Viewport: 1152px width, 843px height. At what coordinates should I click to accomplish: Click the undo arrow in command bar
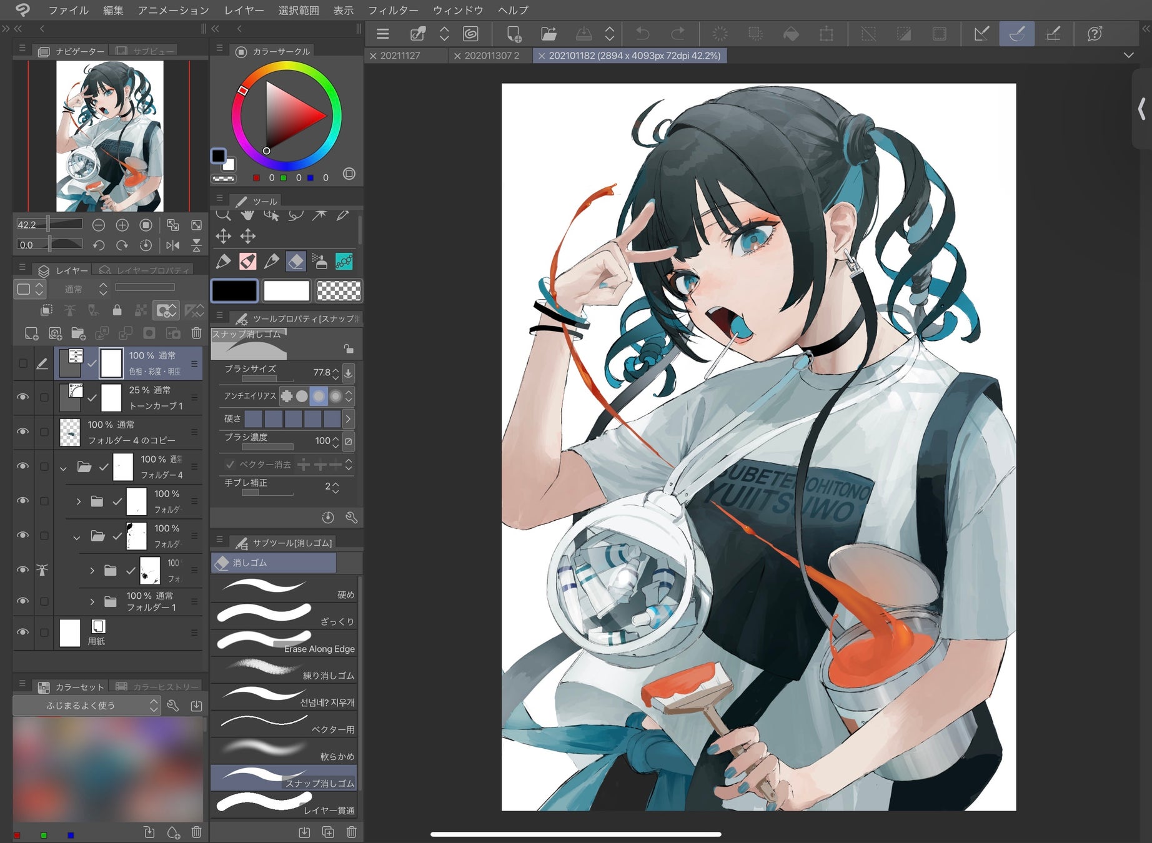(x=642, y=34)
